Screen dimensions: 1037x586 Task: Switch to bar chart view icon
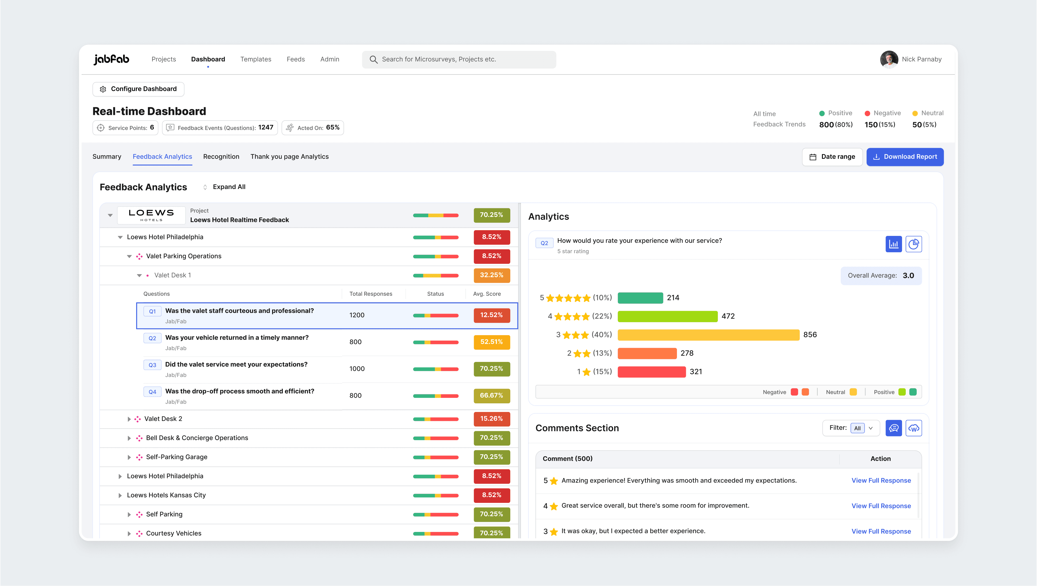click(x=893, y=244)
